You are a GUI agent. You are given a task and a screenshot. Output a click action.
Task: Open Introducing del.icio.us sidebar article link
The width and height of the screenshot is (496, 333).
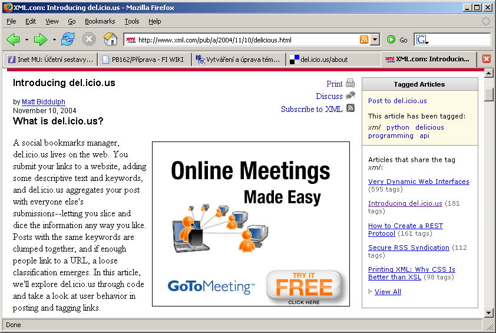tap(405, 203)
